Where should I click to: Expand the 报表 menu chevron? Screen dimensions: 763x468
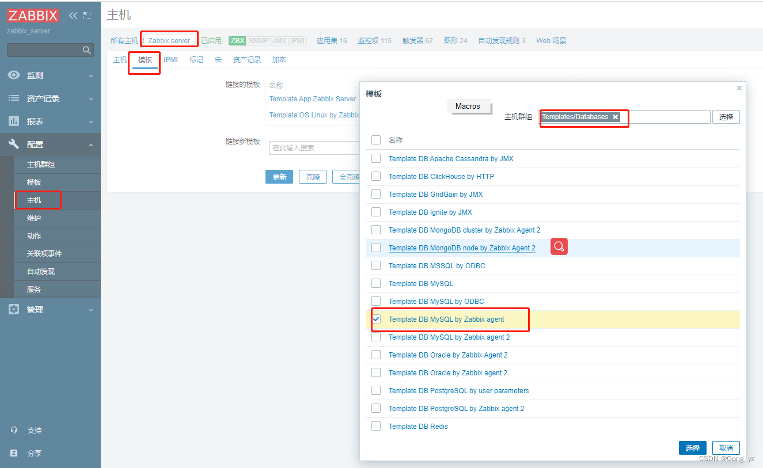(x=90, y=122)
